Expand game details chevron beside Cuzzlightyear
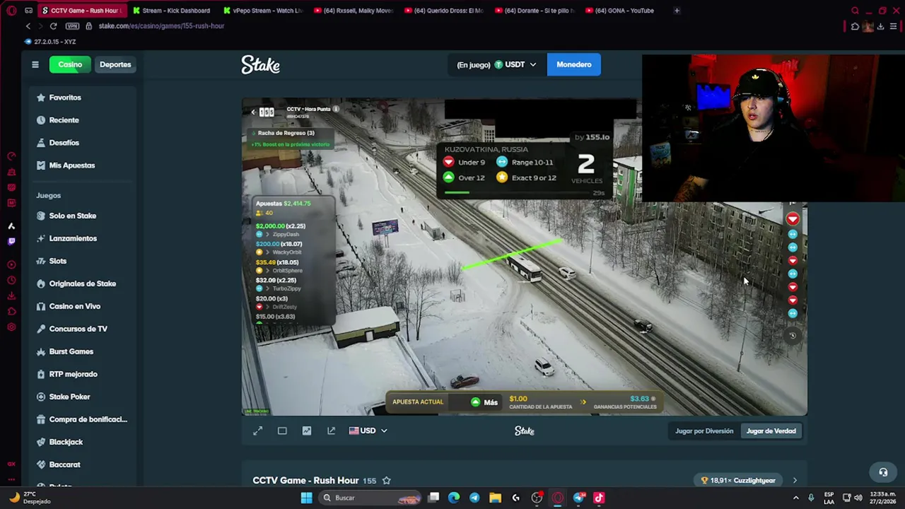This screenshot has height=509, width=905. tap(795, 481)
